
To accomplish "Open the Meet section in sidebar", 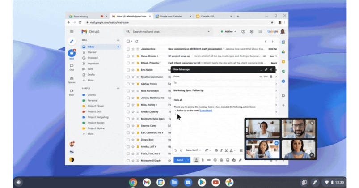I will (72, 92).
